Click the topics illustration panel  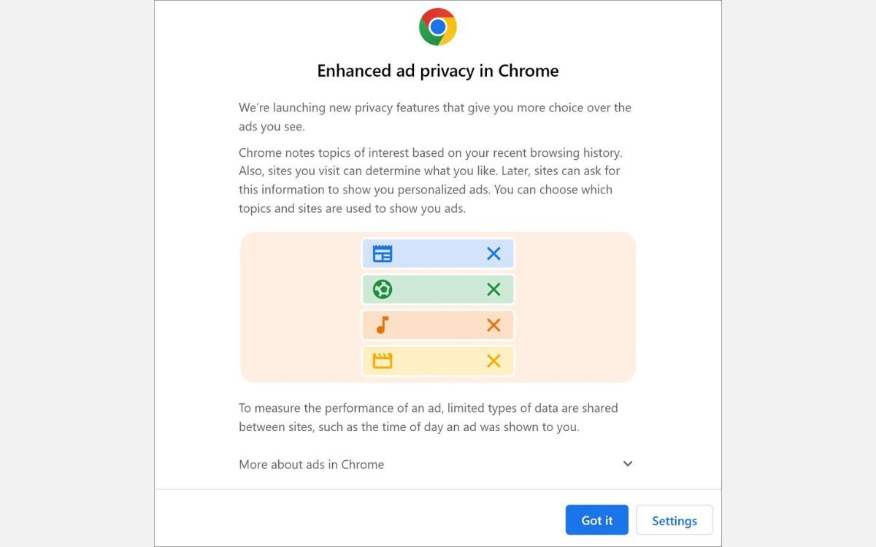pos(292,306)
